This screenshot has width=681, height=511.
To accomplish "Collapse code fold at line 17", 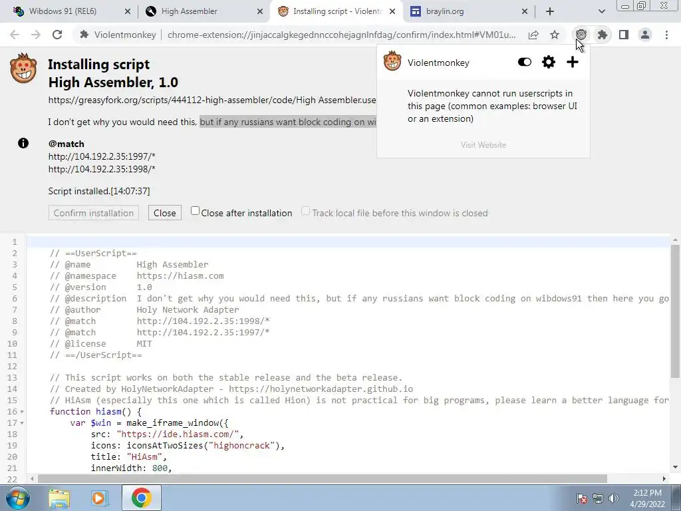I will pyautogui.click(x=22, y=423).
